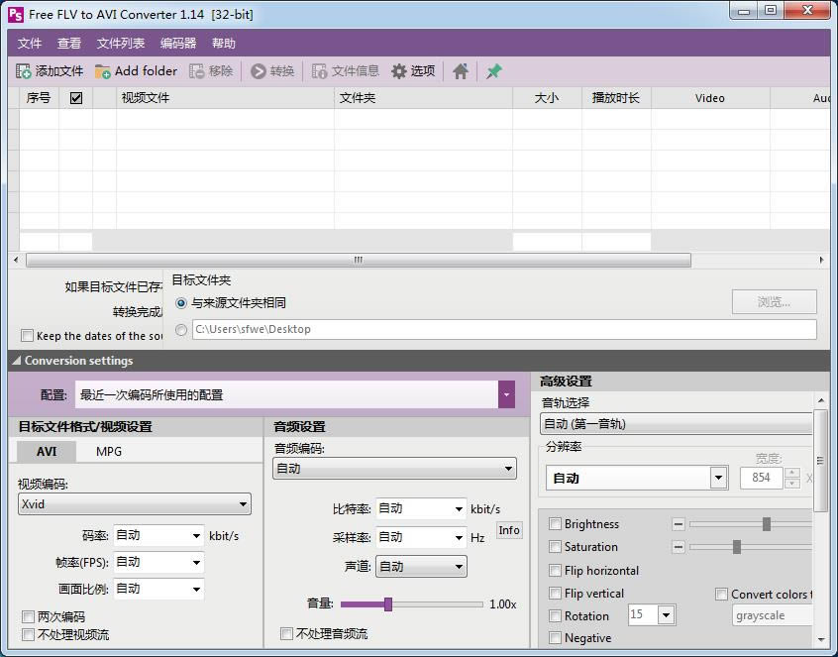Click the 播放时长 duration column header
Screen dimensions: 838x657
tap(616, 98)
